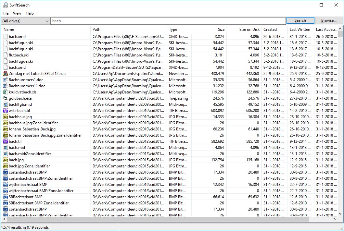Select the JPG icon for Johann_Sebastian_Bach.jpg
Image resolution: width=344 pixels, height=231 pixels.
[5, 129]
